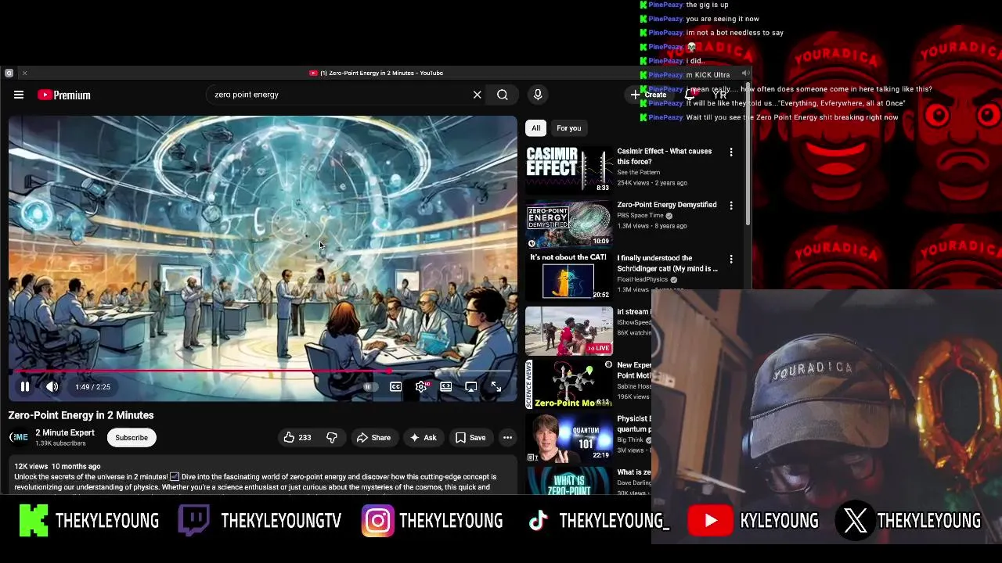Open Casimir Effect - What causes this force title

click(x=665, y=156)
